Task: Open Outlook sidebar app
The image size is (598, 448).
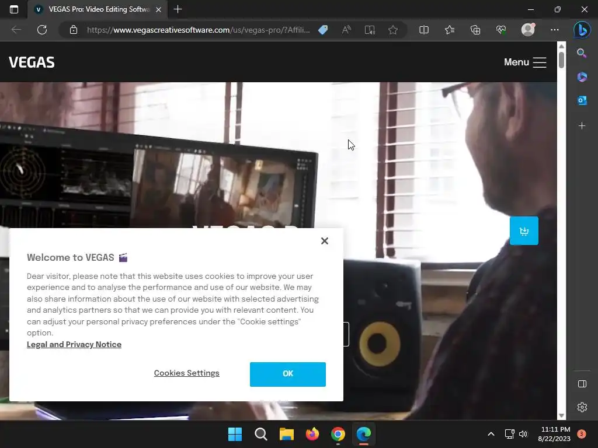Action: pos(582,100)
